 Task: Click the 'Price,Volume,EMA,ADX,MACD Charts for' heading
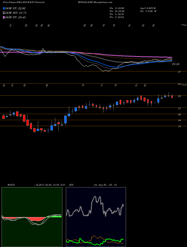tap(24, 3)
